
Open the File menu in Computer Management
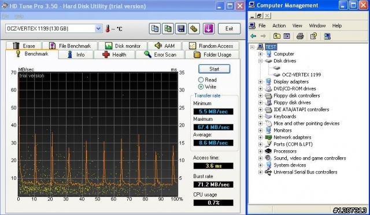(x=262, y=25)
